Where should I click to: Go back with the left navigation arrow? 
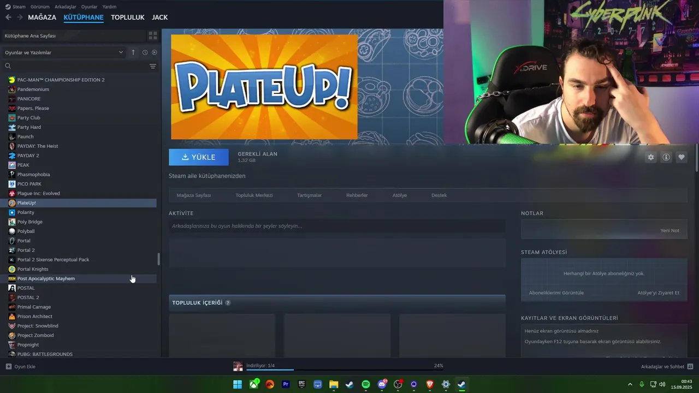click(8, 17)
